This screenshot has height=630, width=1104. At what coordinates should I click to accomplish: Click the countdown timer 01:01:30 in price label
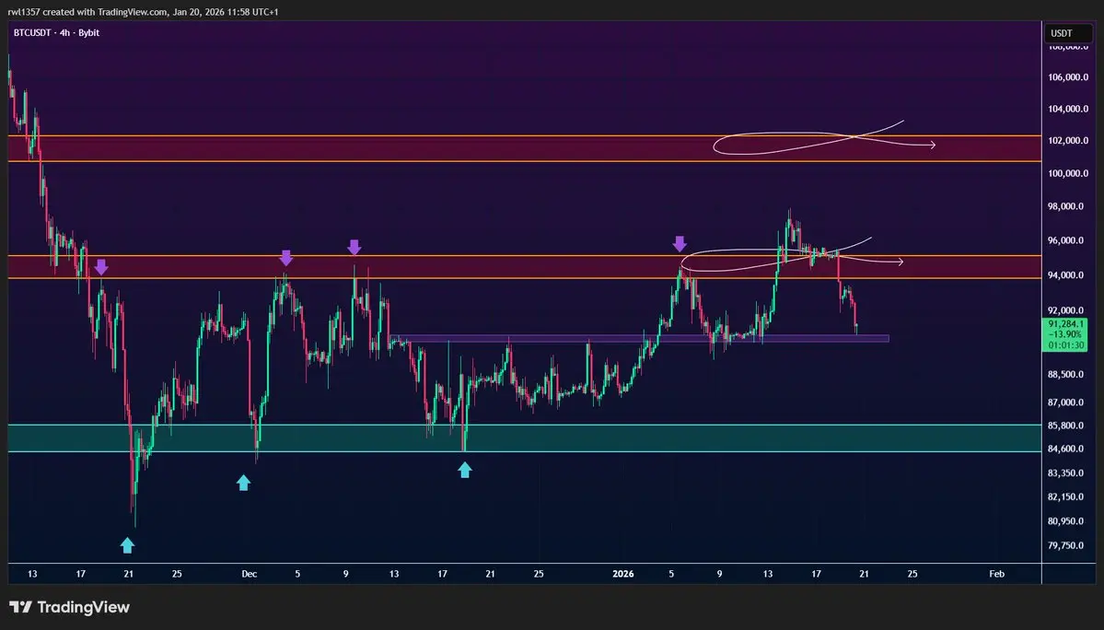click(1064, 345)
